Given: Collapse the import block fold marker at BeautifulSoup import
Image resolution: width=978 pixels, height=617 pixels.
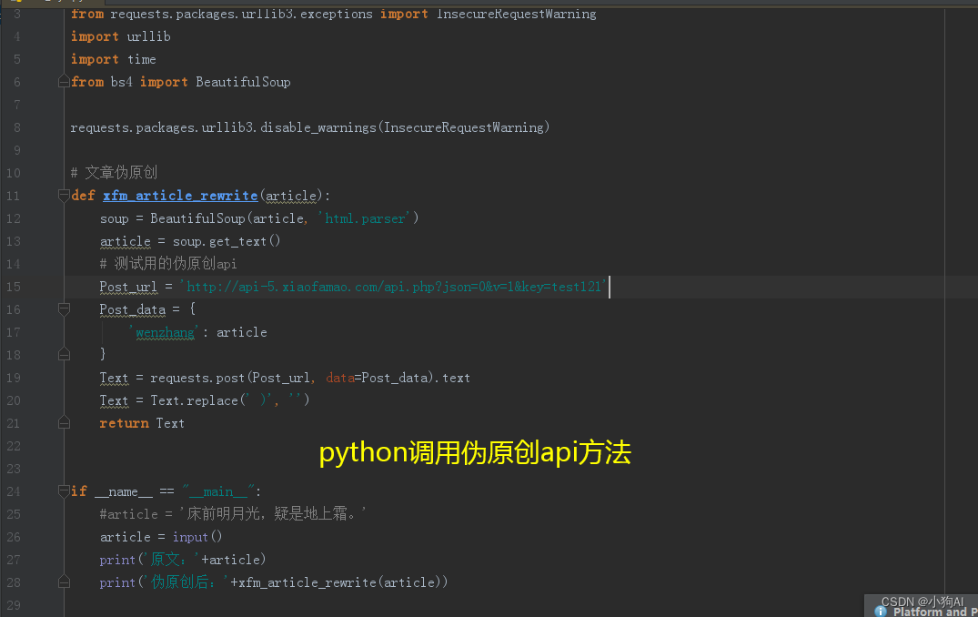Looking at the screenshot, I should coord(64,82).
